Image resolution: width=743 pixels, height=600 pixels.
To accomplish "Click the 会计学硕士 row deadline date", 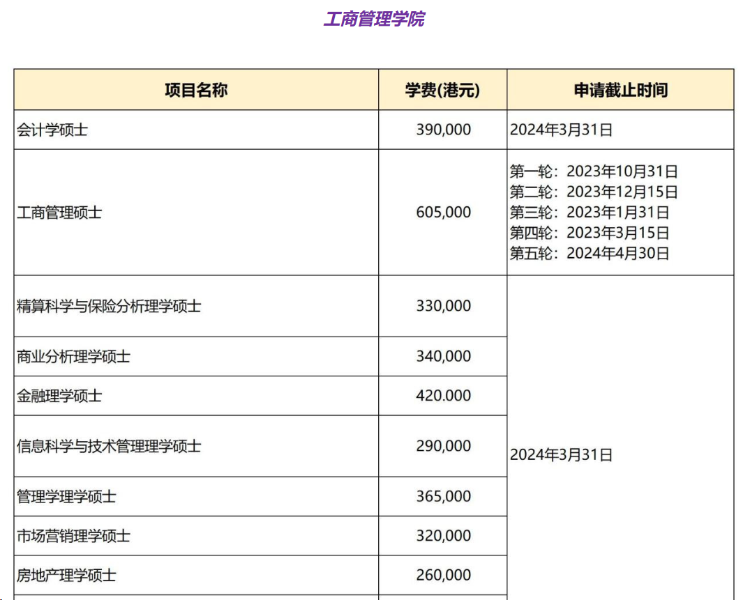I will [x=561, y=130].
